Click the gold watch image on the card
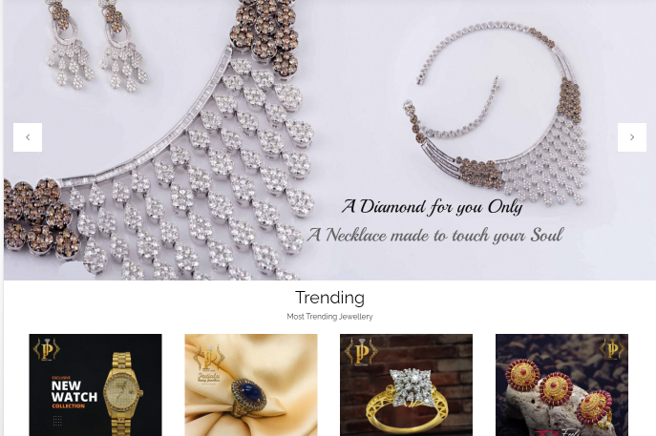656x436 pixels. [x=122, y=394]
